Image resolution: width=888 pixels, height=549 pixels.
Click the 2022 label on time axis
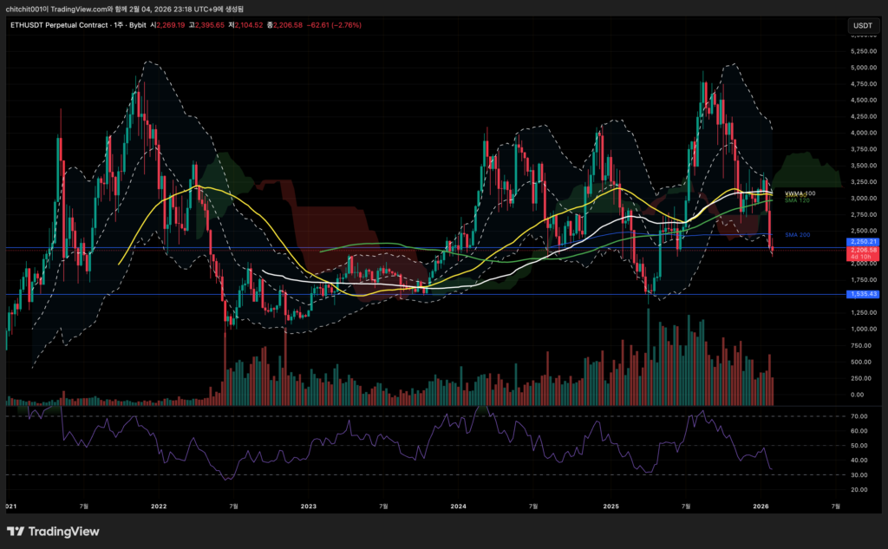click(x=159, y=505)
